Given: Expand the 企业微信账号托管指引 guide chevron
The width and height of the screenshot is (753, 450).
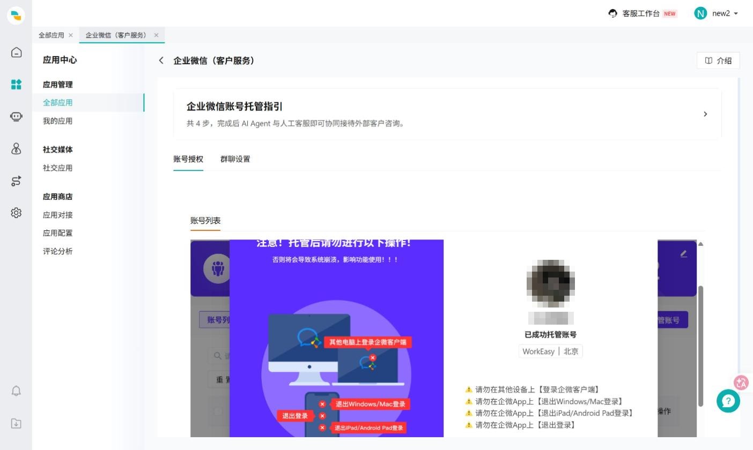Looking at the screenshot, I should (705, 114).
